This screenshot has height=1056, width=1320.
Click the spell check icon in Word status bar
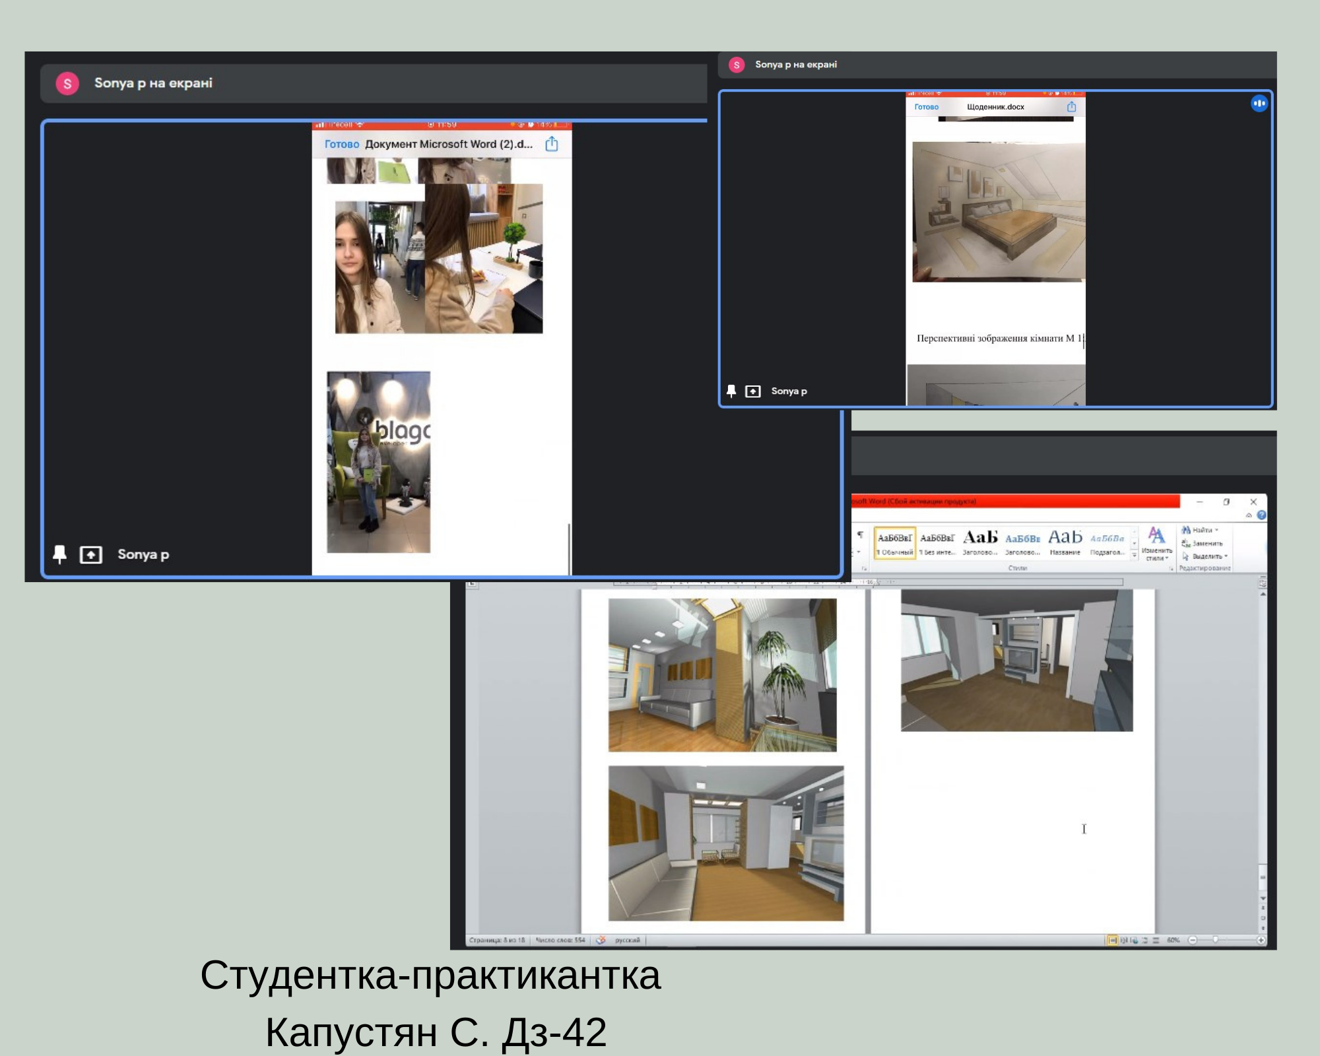point(601,940)
